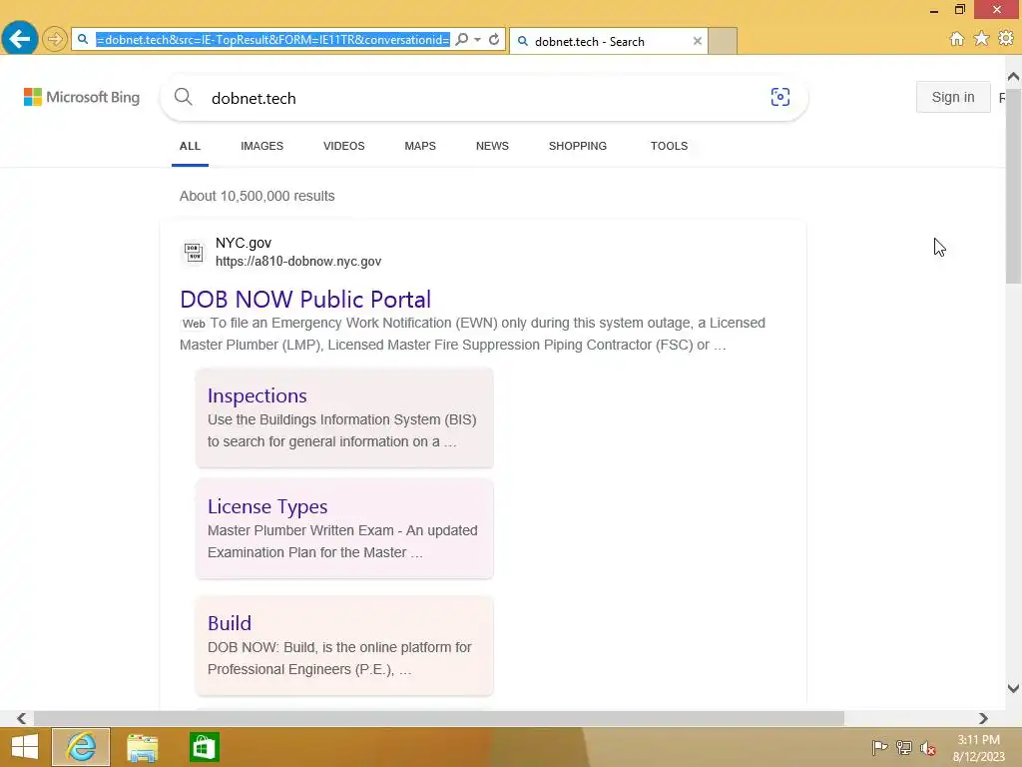1022x767 pixels.
Task: Click the vertical scrollbar down arrow
Action: point(1013,688)
